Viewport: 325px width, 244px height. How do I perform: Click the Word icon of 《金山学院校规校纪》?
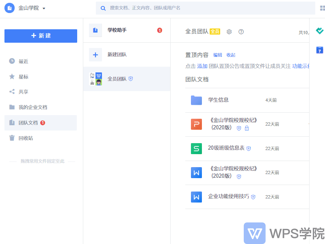click(x=196, y=173)
